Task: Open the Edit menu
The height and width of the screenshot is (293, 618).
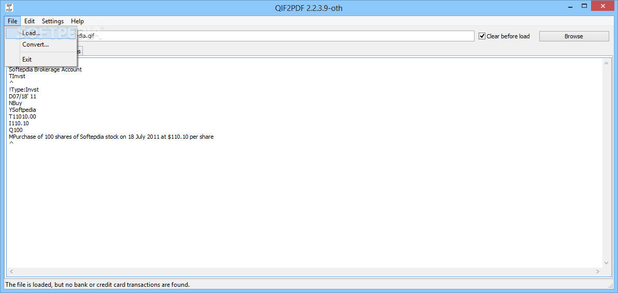Action: (x=30, y=21)
